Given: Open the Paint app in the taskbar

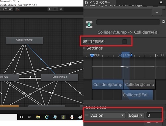Looking at the screenshot, I should (x=80, y=117).
